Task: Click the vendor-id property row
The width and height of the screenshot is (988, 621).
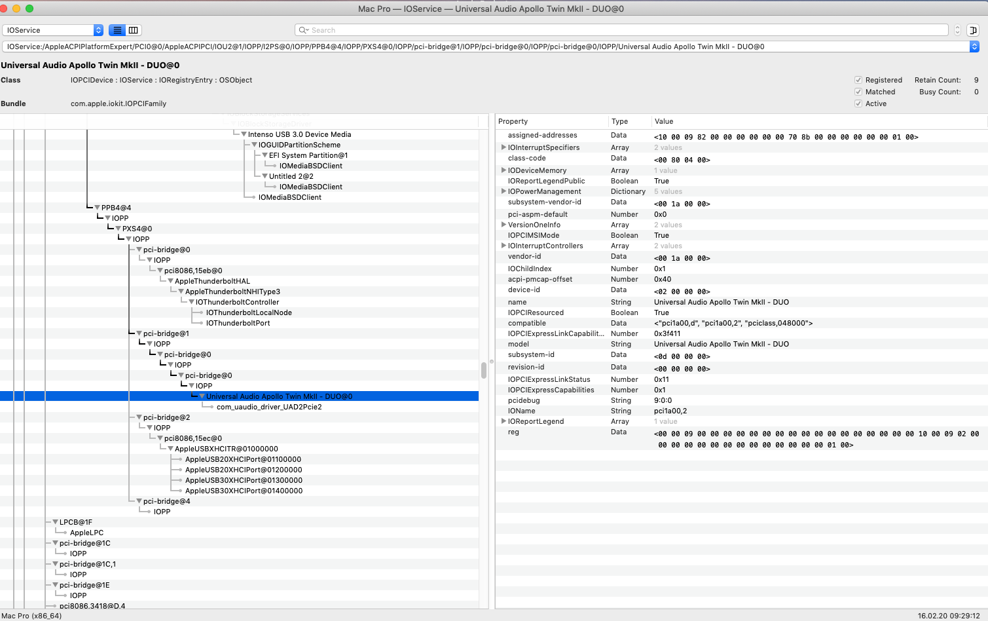Action: coord(741,257)
